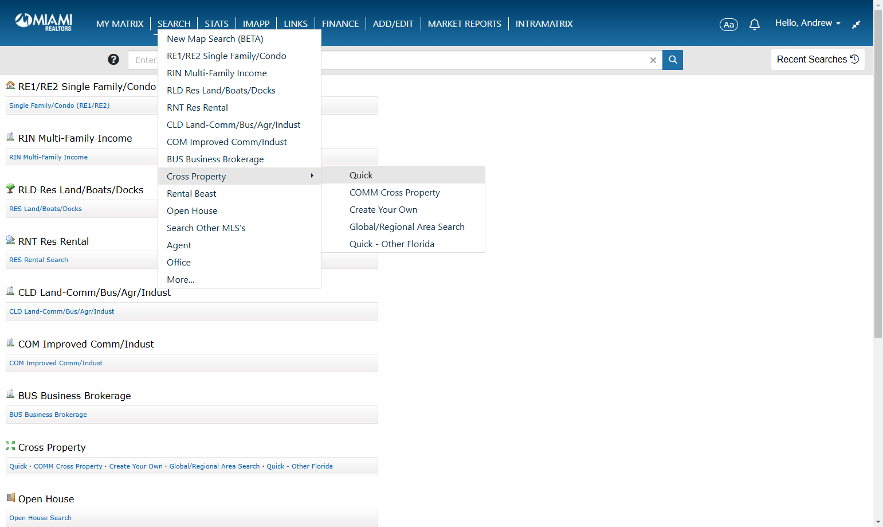Choose COMM Cross Property submenu item
The image size is (883, 527).
coord(403,192)
